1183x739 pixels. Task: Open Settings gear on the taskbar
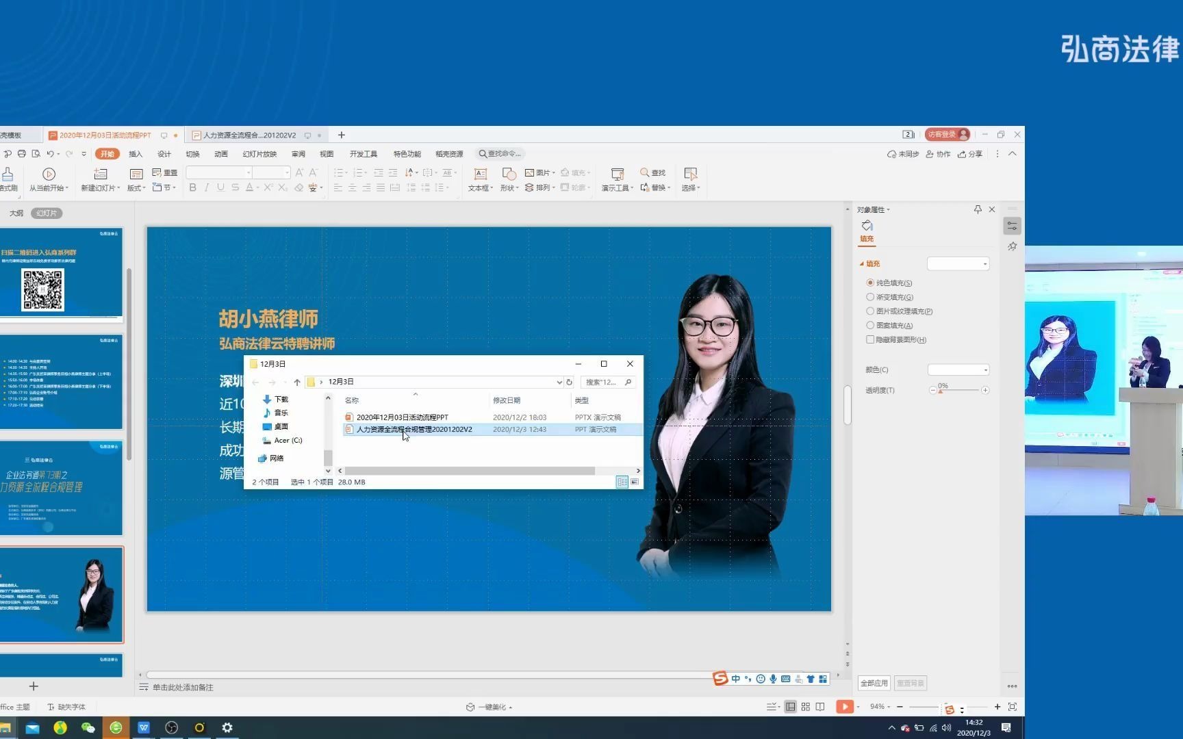coord(227,727)
